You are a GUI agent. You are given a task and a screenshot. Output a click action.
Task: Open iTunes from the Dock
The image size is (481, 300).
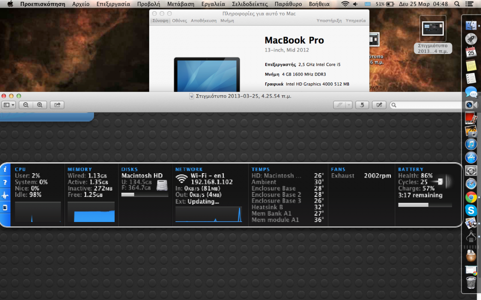click(471, 144)
